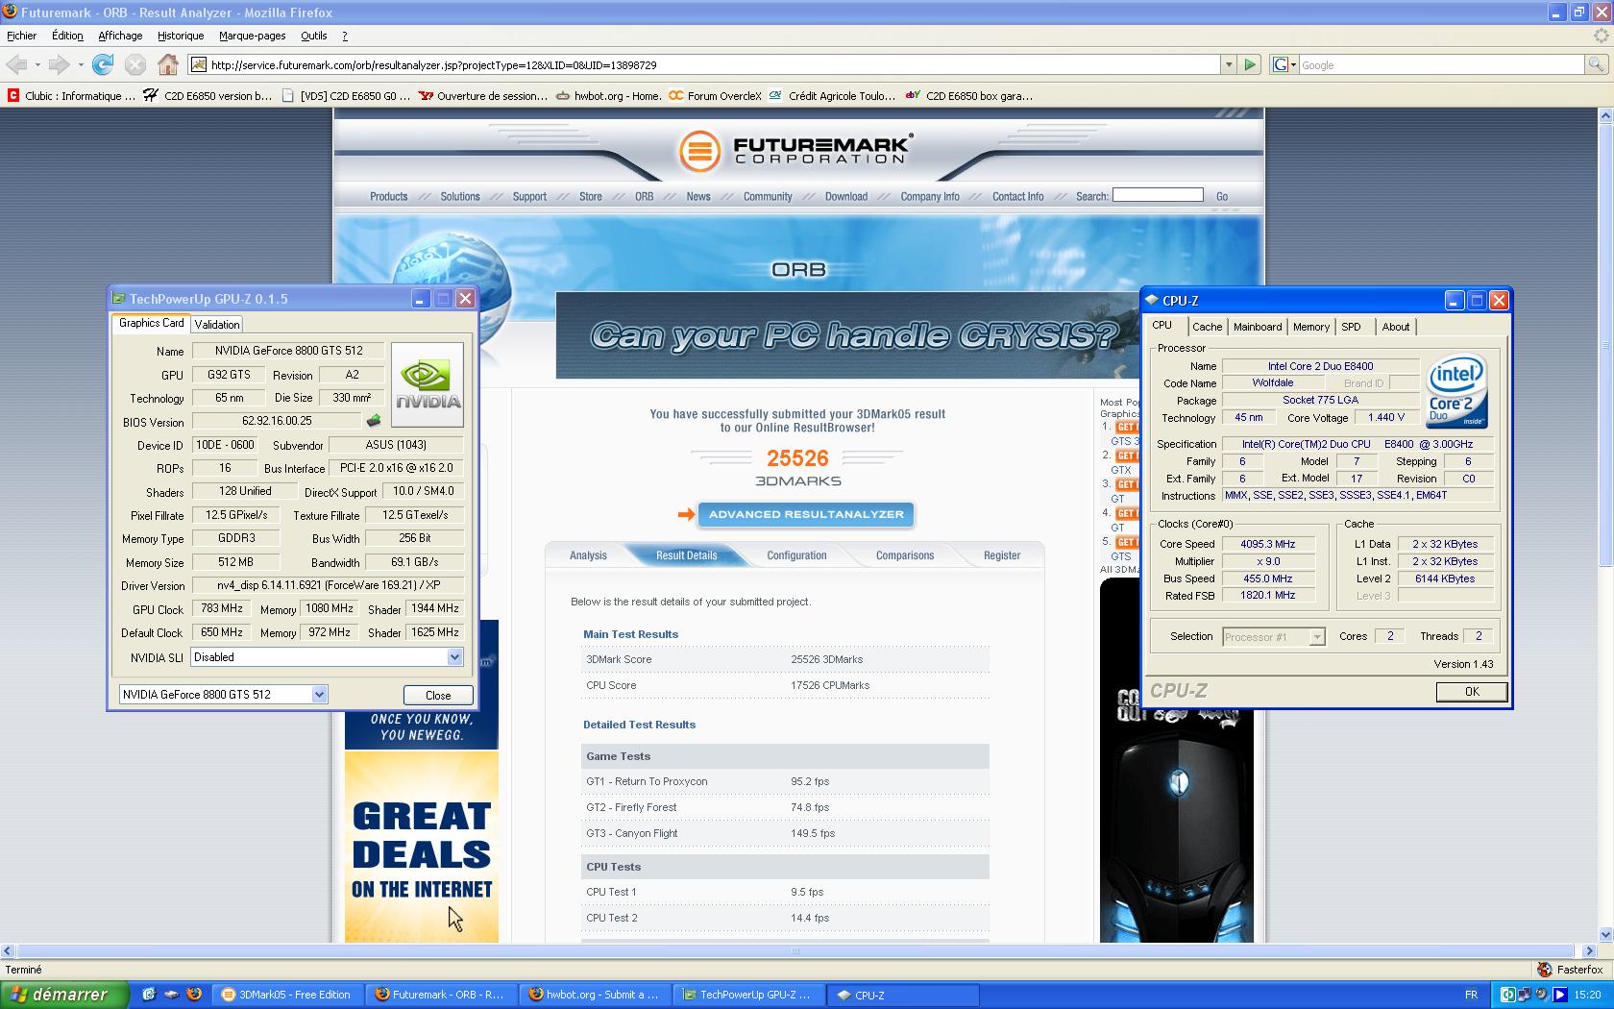Image resolution: width=1614 pixels, height=1009 pixels.
Task: Go back with Firefox back arrow
Action: (16, 64)
